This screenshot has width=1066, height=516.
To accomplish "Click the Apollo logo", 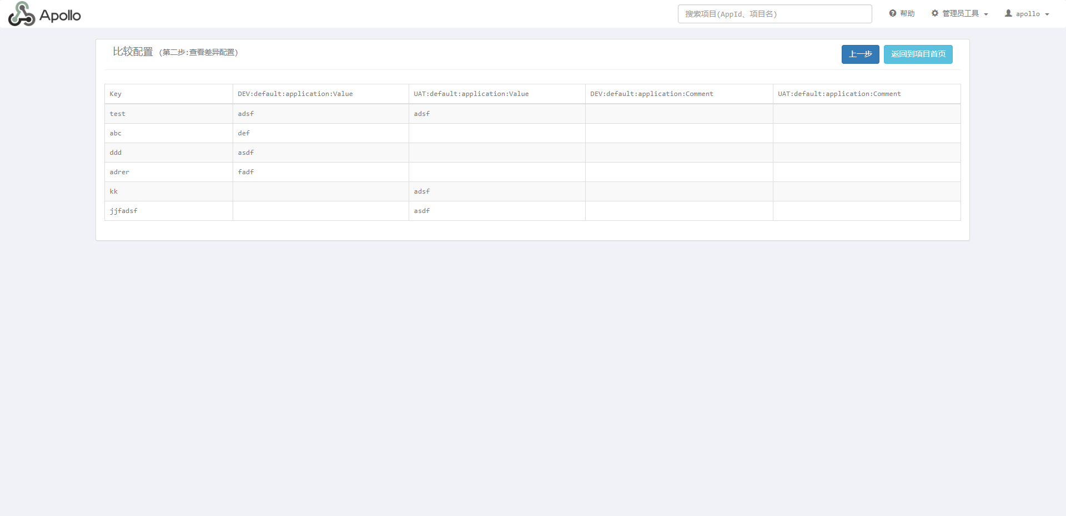I will coord(44,14).
